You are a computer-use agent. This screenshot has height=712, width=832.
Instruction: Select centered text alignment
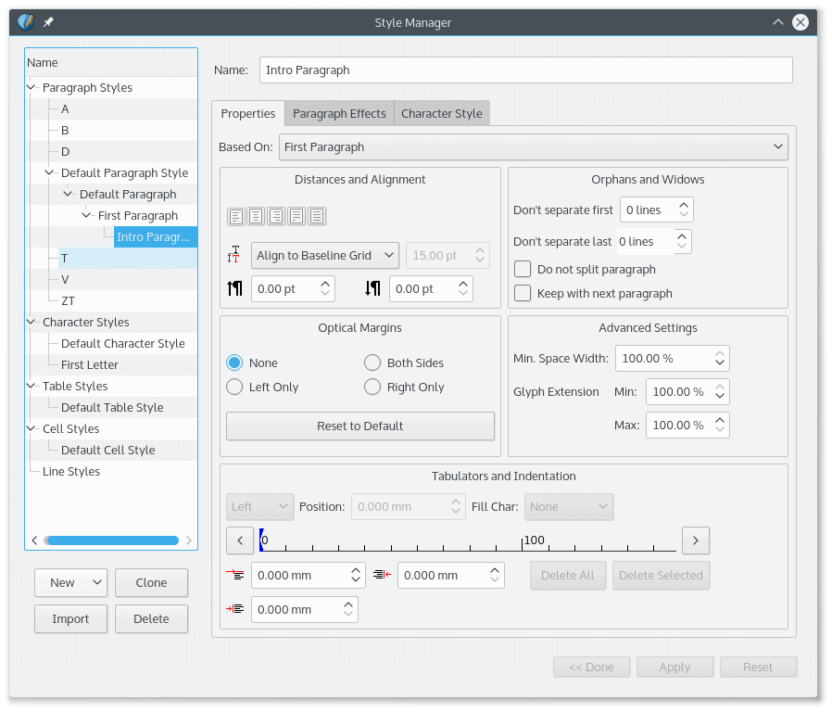click(x=256, y=215)
